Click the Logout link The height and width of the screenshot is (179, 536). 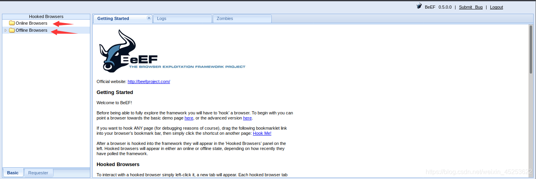tap(496, 7)
